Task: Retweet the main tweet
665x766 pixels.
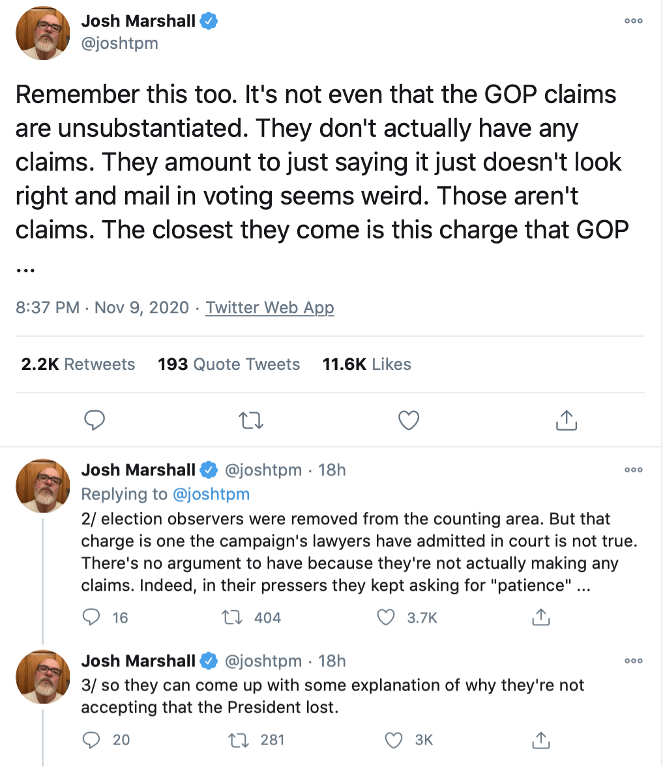Action: coord(252,421)
